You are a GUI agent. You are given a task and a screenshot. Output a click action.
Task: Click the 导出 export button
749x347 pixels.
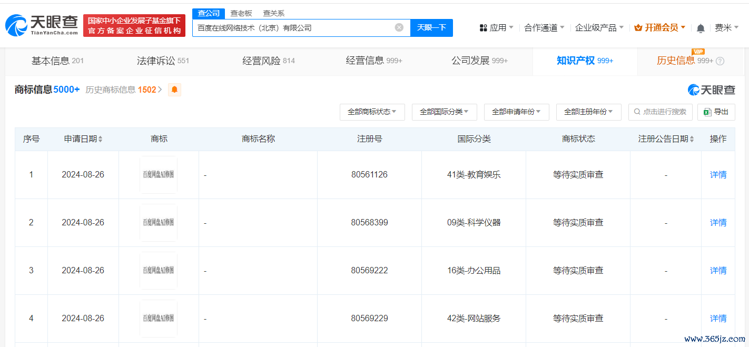click(x=716, y=112)
